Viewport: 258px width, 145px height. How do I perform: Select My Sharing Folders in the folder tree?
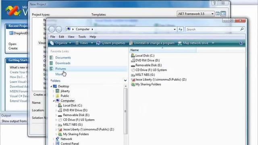point(76,134)
